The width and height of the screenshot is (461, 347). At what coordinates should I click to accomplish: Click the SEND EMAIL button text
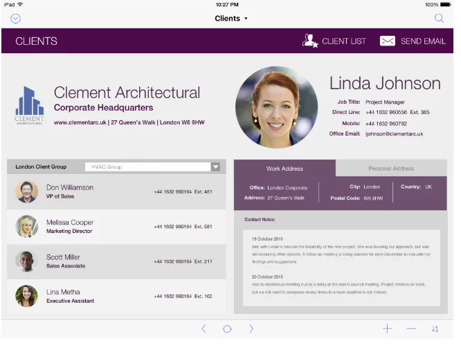tap(423, 41)
